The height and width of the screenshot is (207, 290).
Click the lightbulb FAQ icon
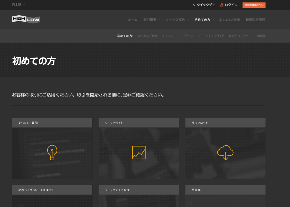click(x=52, y=152)
